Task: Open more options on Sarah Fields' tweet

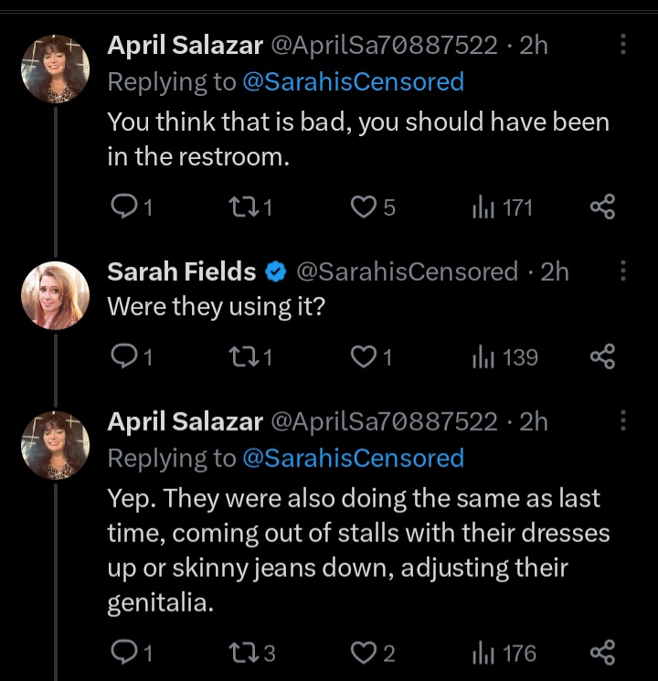Action: click(x=623, y=271)
